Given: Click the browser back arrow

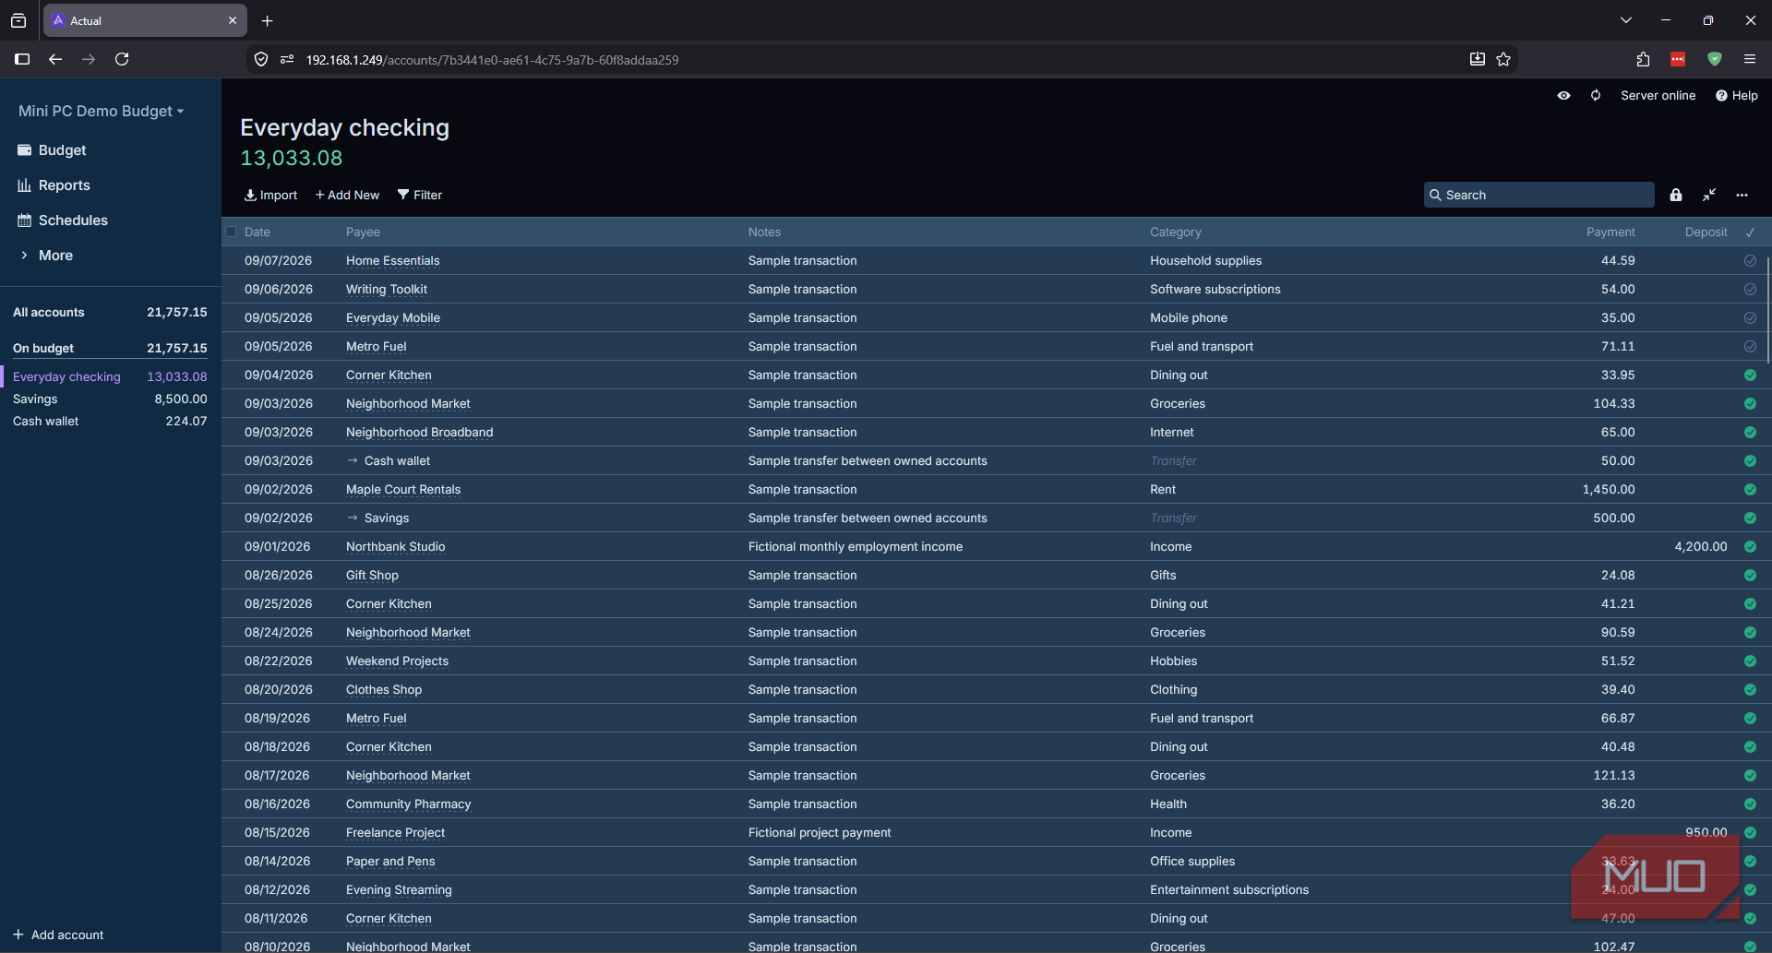Looking at the screenshot, I should [x=55, y=59].
